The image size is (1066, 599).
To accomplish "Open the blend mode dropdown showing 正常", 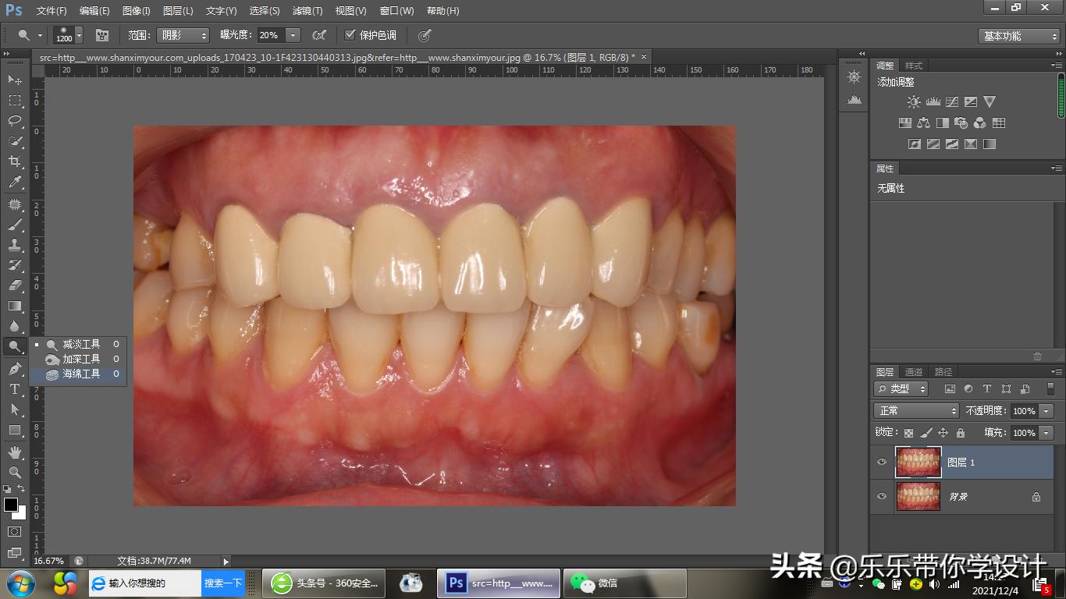I will tap(915, 411).
